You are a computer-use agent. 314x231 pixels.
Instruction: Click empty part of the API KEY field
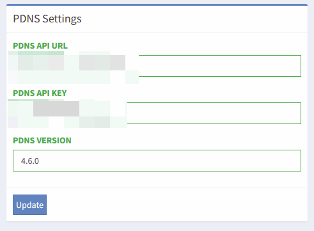tap(214, 113)
